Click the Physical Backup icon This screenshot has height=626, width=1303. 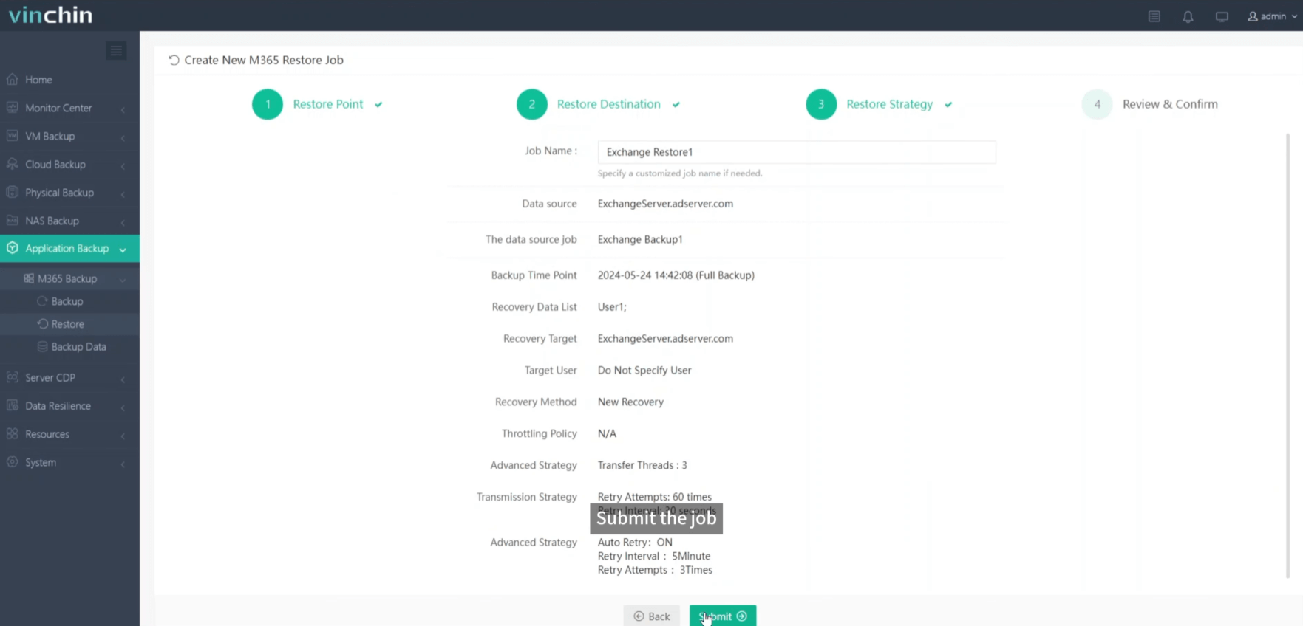[x=12, y=192]
